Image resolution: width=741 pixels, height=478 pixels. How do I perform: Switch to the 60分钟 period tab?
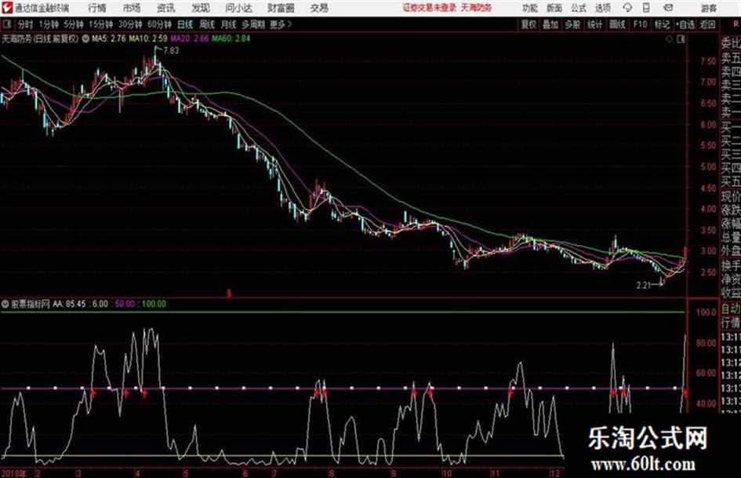[159, 24]
